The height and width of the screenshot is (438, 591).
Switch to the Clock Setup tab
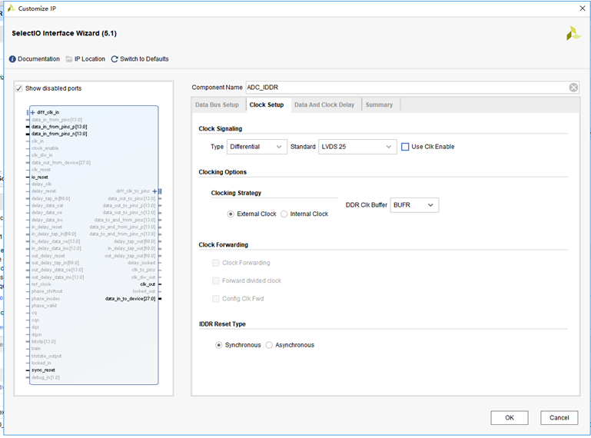(267, 105)
